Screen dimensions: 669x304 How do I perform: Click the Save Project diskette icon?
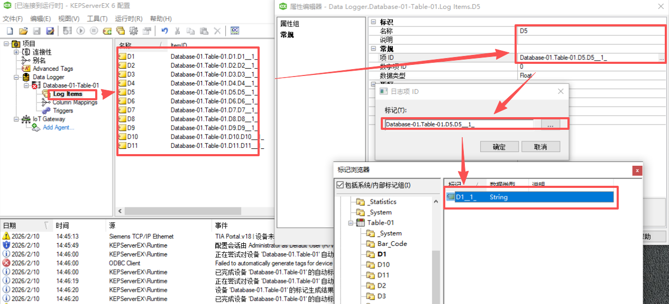point(37,31)
